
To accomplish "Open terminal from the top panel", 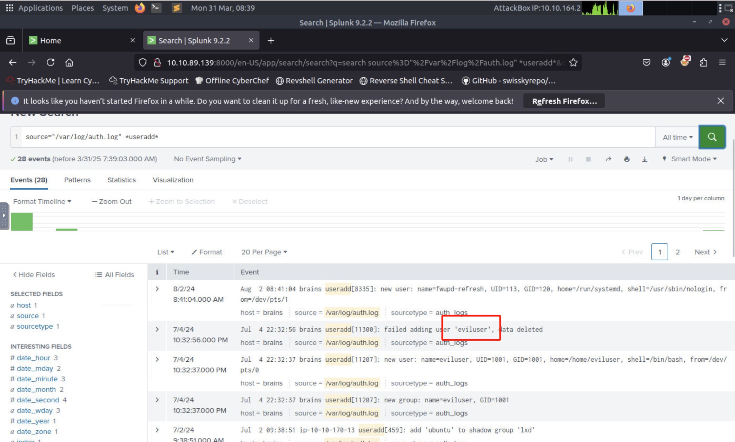I will coord(156,8).
